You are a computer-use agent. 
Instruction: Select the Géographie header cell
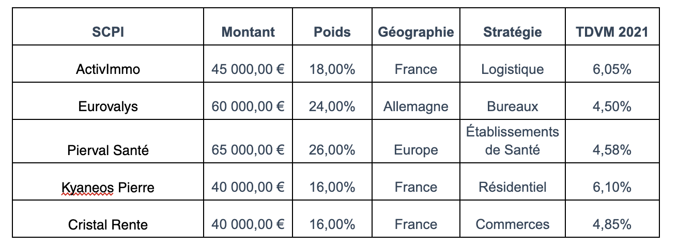coord(416,27)
